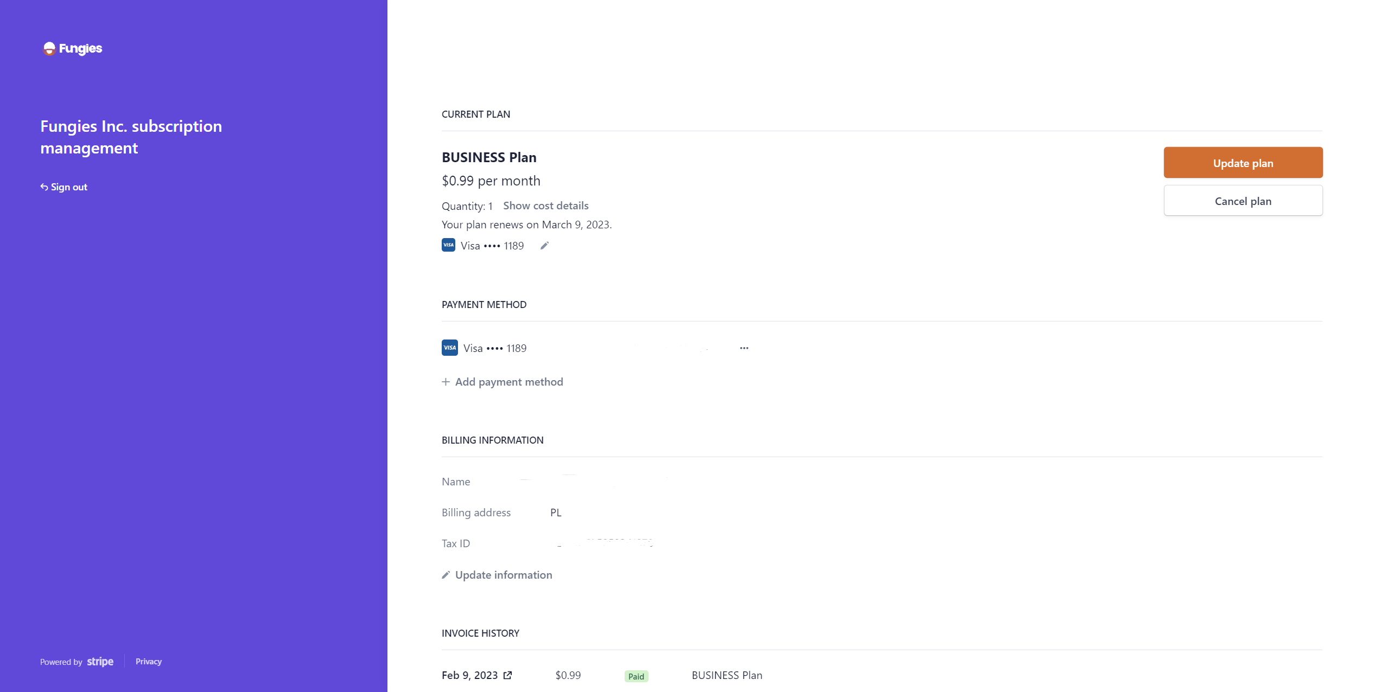Viewport: 1374px width, 692px height.
Task: Open the Privacy link
Action: [x=148, y=662]
